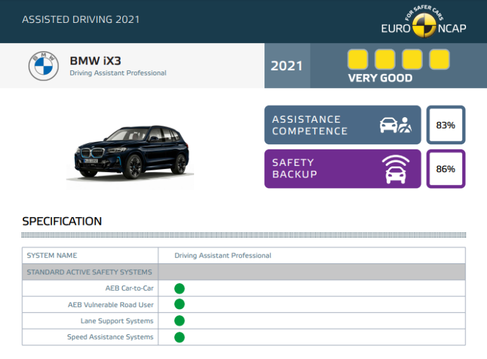Click Driving Assistant Professional under BMW iX3
The width and height of the screenshot is (487, 359).
click(x=118, y=73)
